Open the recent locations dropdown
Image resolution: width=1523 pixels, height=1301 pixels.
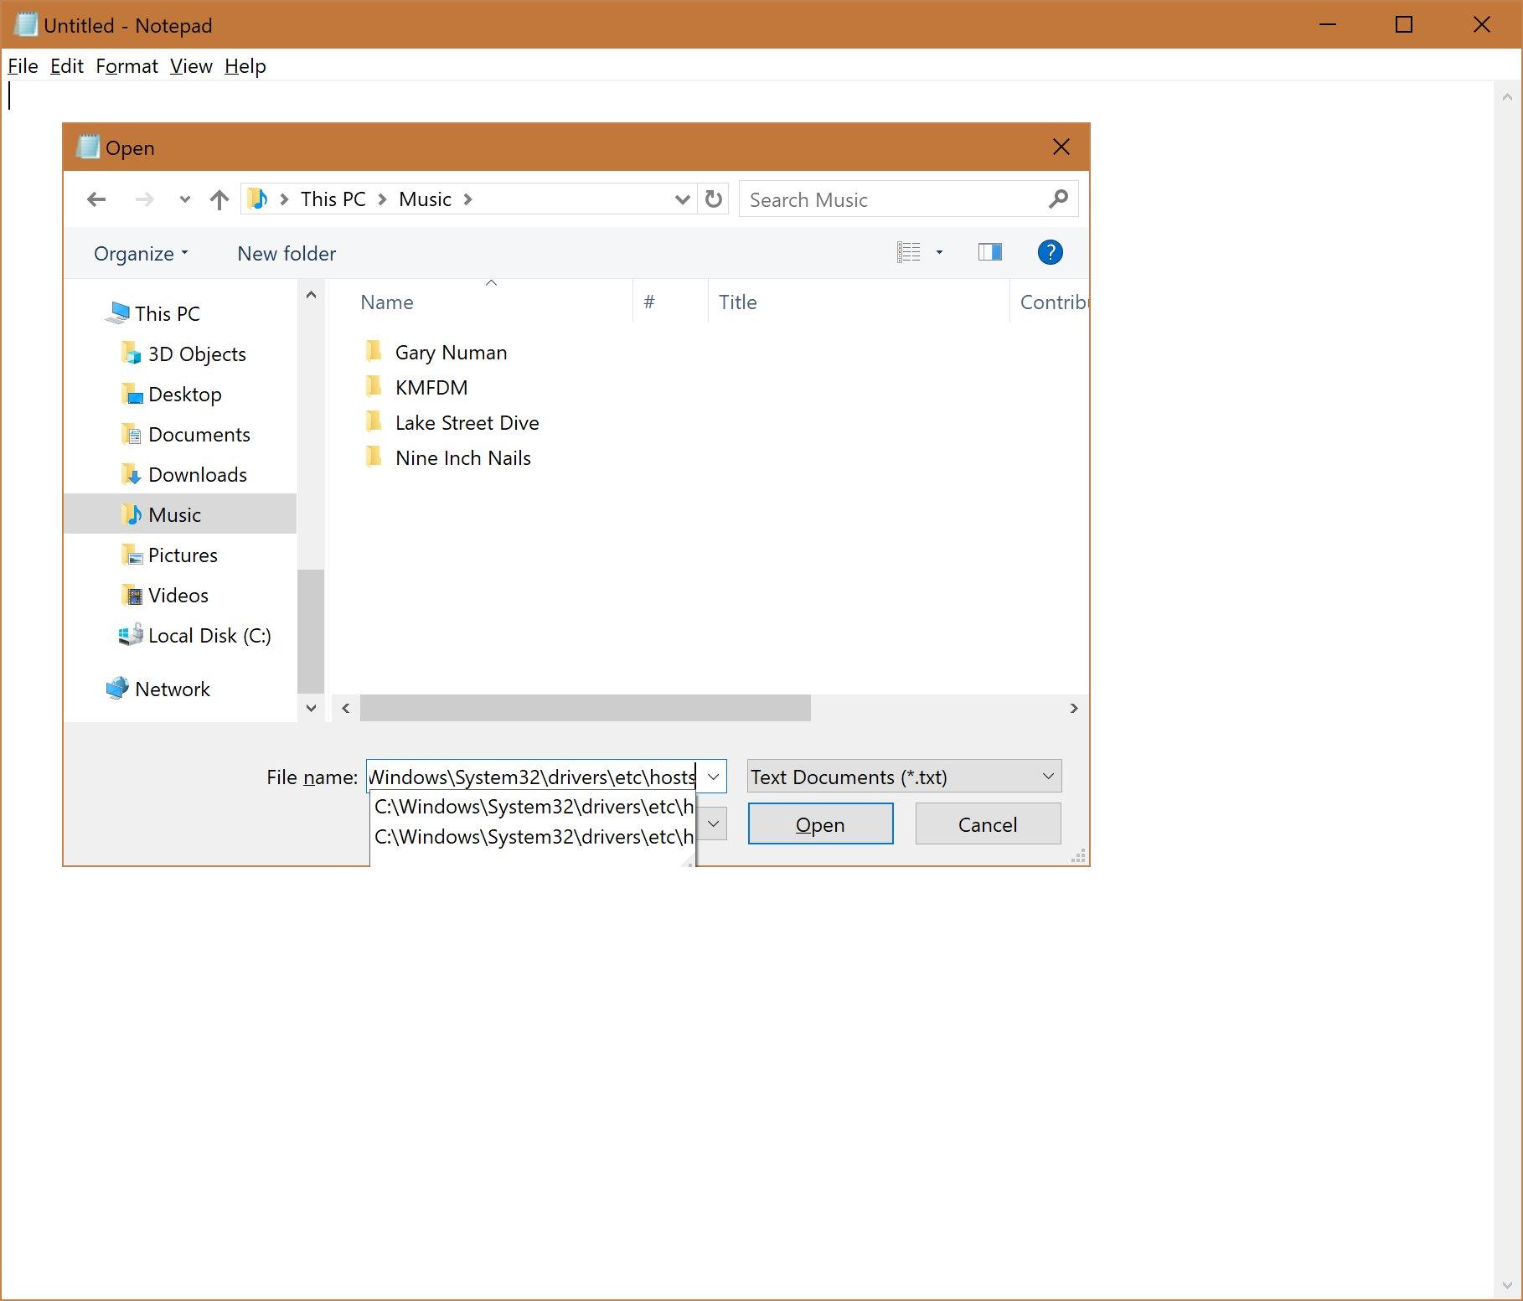185,199
